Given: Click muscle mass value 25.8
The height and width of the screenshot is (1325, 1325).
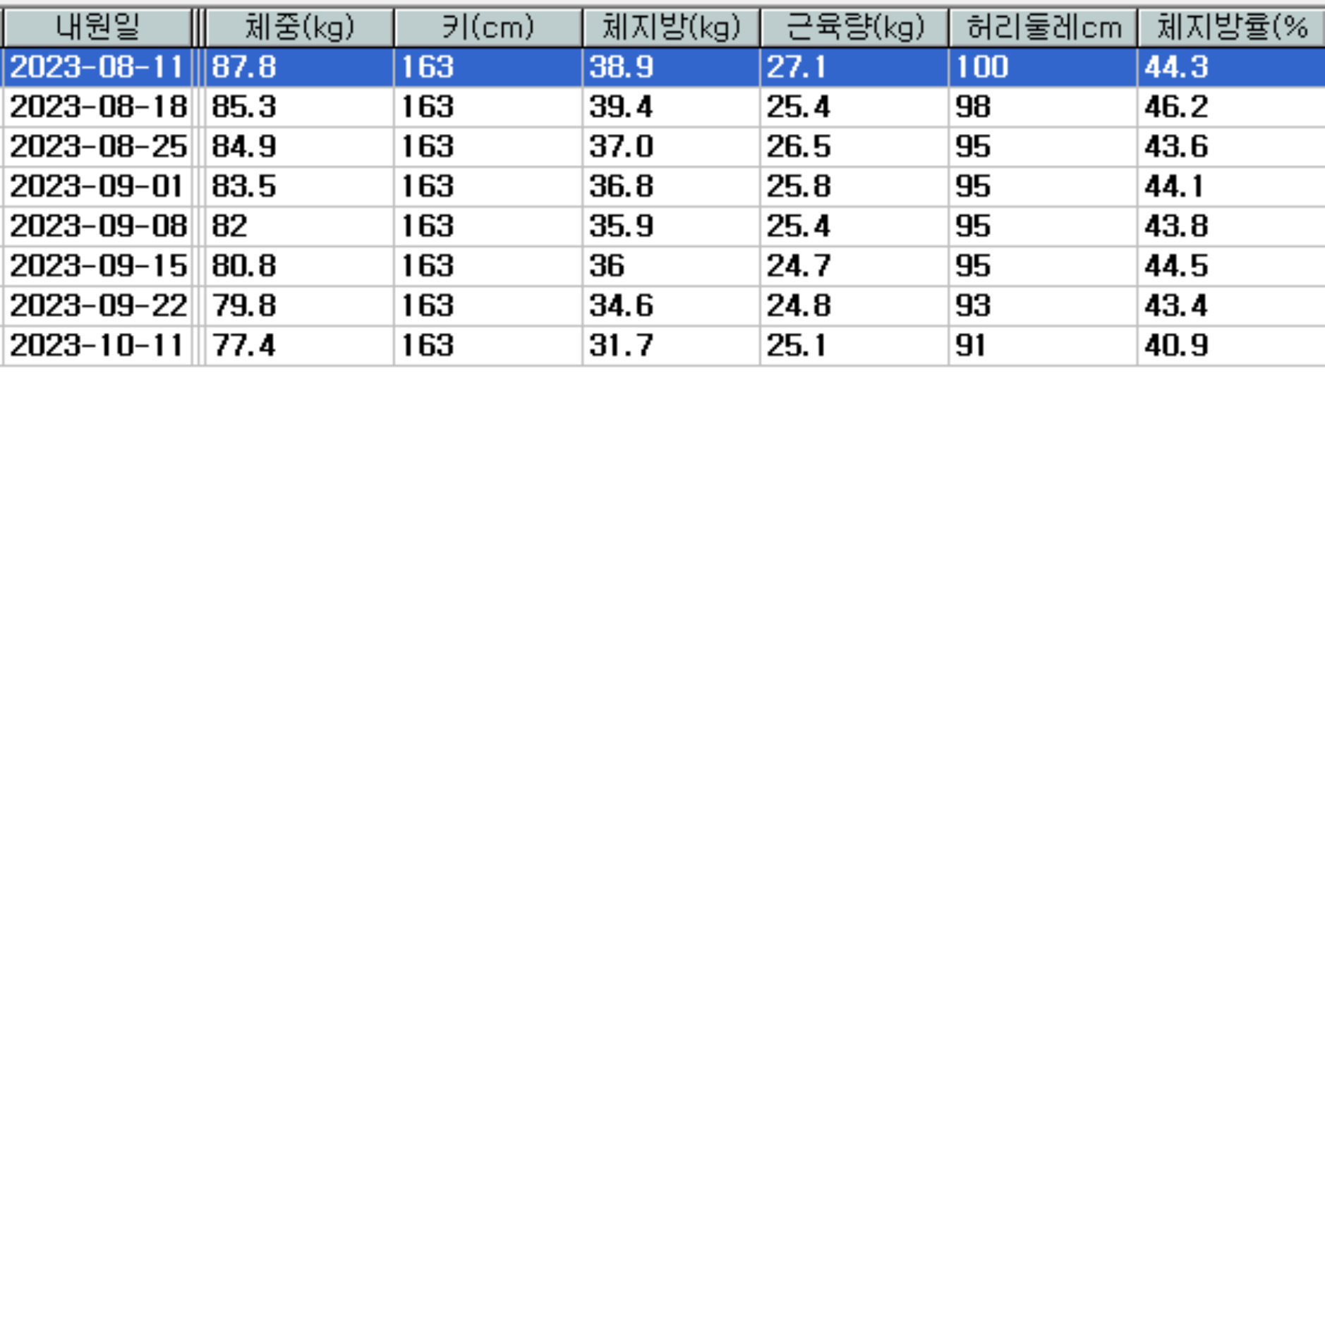Looking at the screenshot, I should click(798, 187).
